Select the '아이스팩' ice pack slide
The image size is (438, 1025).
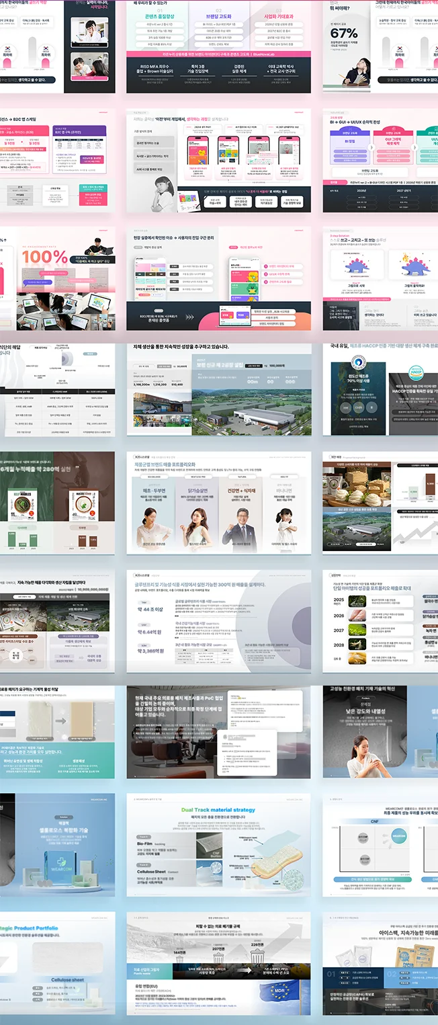380,964
